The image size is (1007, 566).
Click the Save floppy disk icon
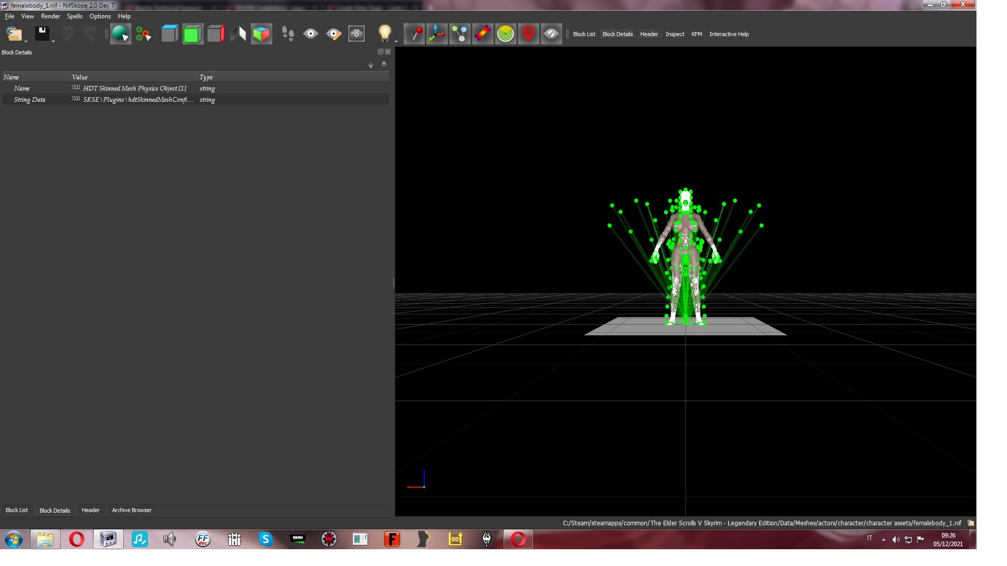[42, 34]
